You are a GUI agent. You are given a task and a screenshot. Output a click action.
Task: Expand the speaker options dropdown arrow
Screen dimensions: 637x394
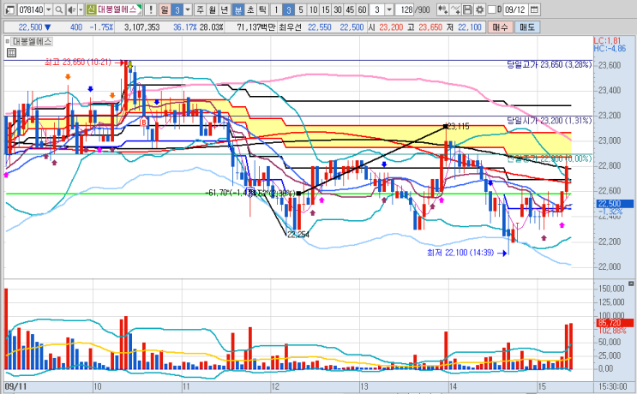81,9
